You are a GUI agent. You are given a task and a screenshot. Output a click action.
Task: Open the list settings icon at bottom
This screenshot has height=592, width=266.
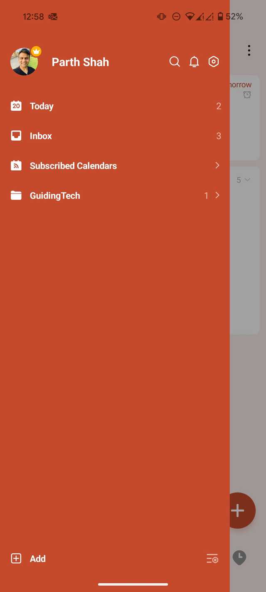click(x=212, y=559)
